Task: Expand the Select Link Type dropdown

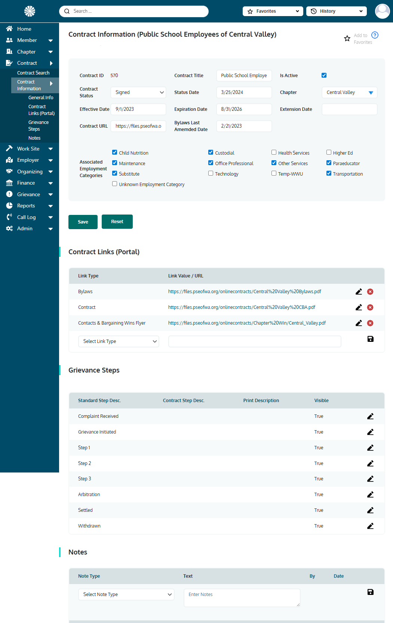Action: point(119,341)
